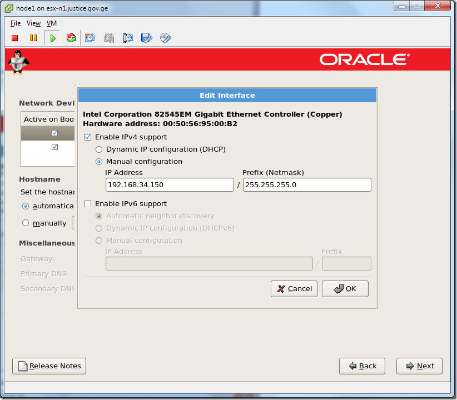Confirm interface settings with OK

tap(345, 288)
